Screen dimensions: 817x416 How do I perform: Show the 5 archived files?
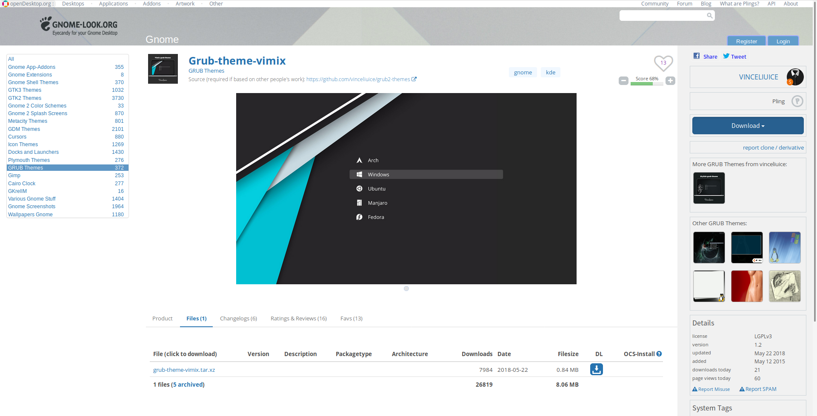coord(188,385)
